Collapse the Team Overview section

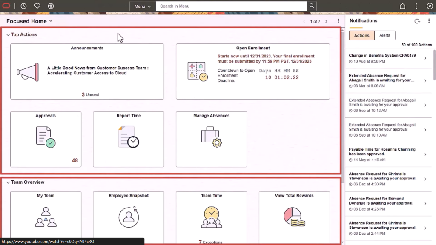point(8,182)
